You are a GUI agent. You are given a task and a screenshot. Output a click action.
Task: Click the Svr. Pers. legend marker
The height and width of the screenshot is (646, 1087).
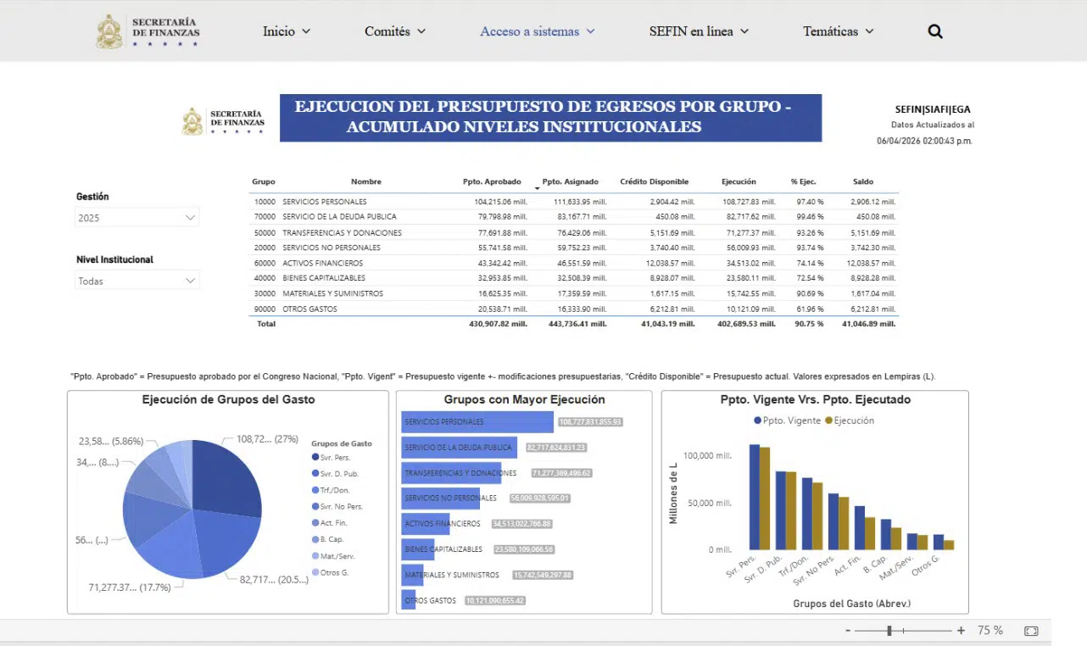pyautogui.click(x=315, y=458)
